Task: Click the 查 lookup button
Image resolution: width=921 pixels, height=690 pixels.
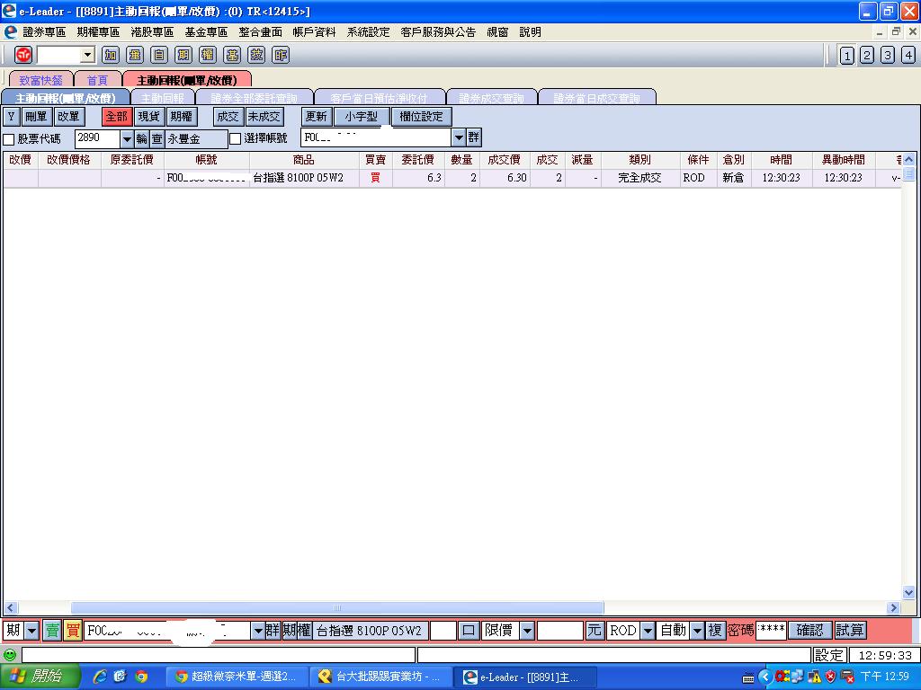Action: pos(156,138)
